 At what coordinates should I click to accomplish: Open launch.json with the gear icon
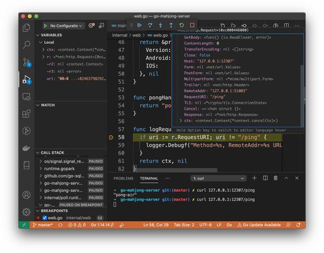[x=92, y=25]
